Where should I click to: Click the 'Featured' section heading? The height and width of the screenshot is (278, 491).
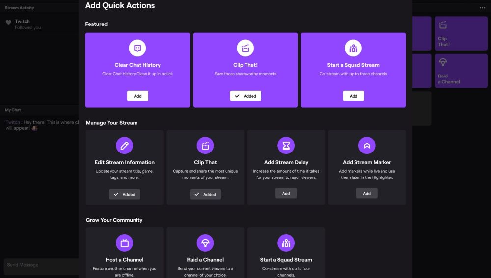pyautogui.click(x=96, y=24)
